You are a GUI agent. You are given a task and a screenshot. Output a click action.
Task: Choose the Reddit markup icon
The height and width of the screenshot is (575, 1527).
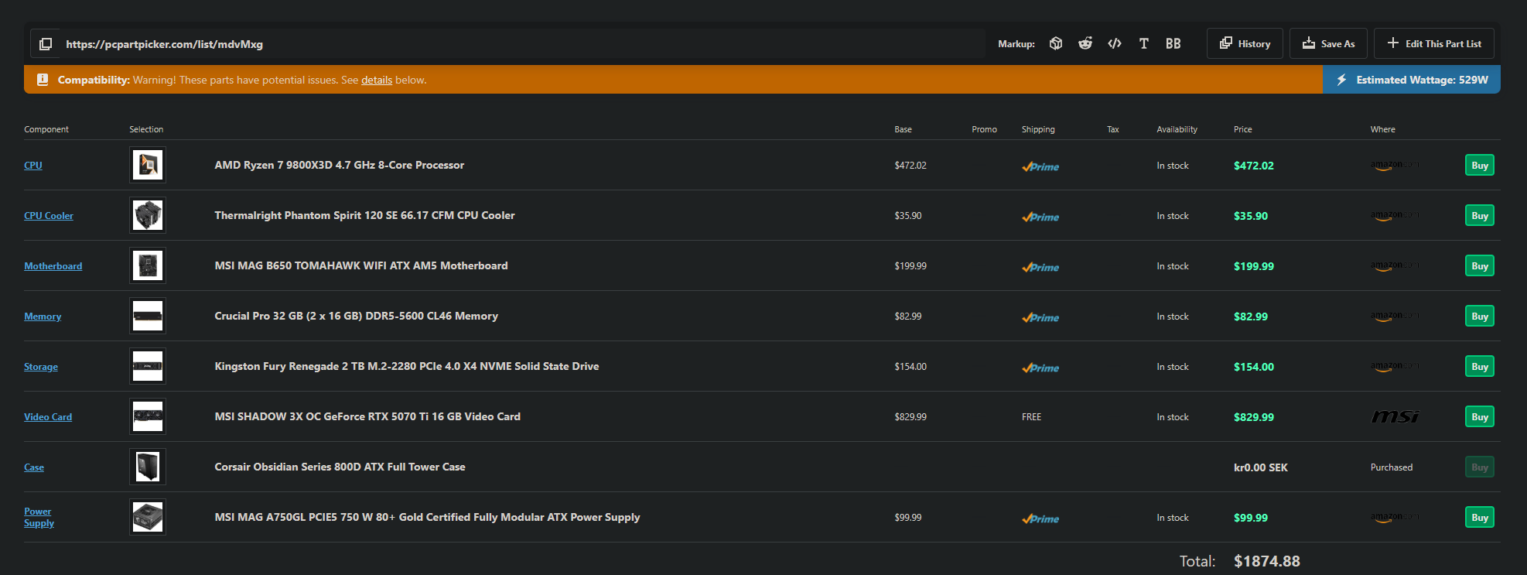(1085, 43)
